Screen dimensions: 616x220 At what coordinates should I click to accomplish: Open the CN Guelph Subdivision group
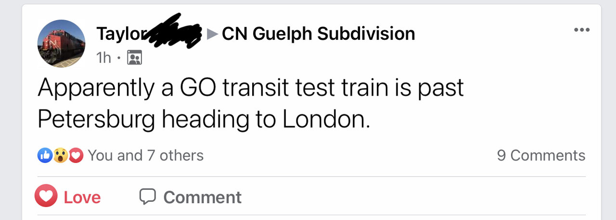coord(318,34)
